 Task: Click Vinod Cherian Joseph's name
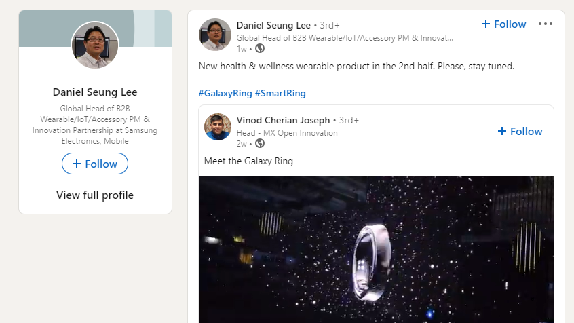(x=283, y=120)
